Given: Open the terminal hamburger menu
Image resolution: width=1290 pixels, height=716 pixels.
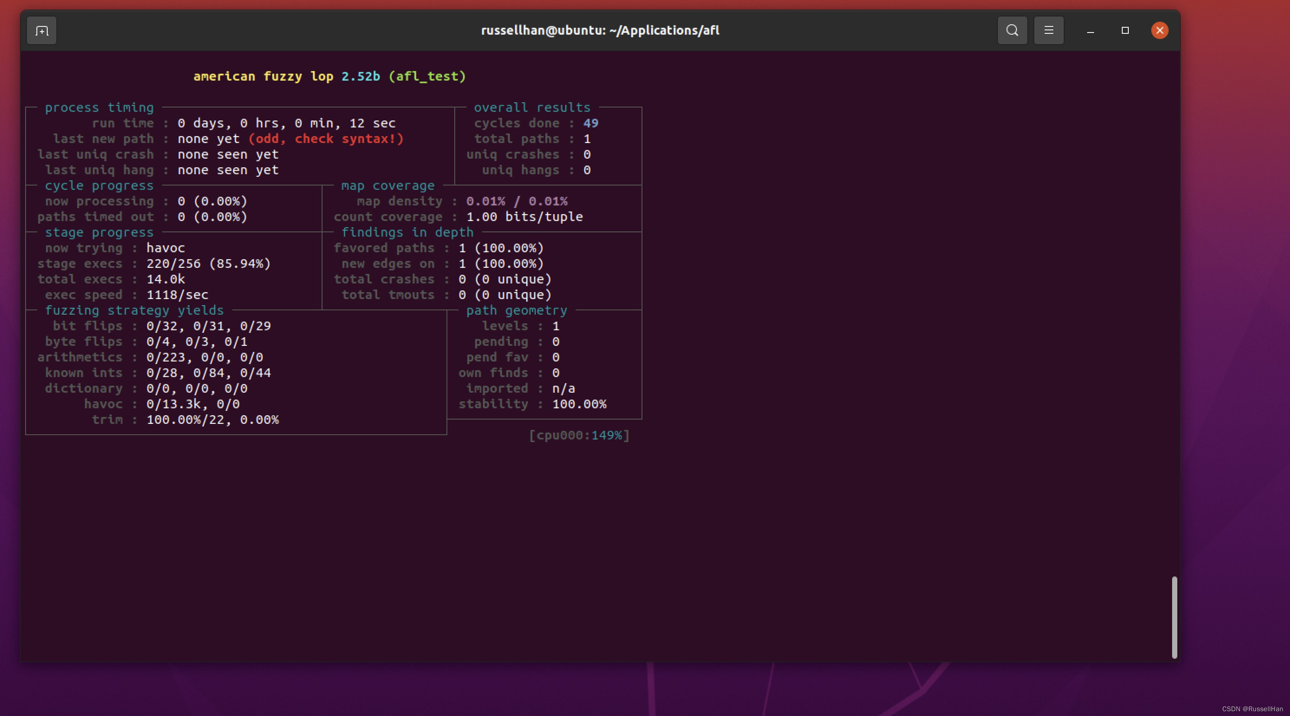Looking at the screenshot, I should 1049,30.
